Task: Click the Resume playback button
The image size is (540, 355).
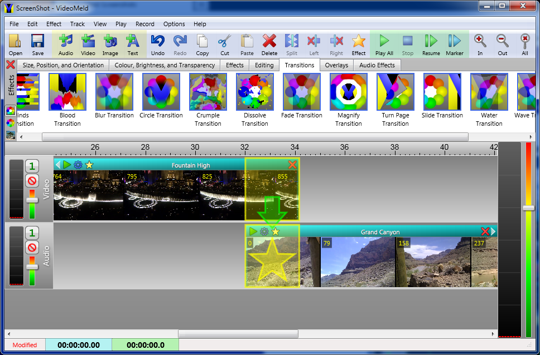Action: click(x=431, y=45)
